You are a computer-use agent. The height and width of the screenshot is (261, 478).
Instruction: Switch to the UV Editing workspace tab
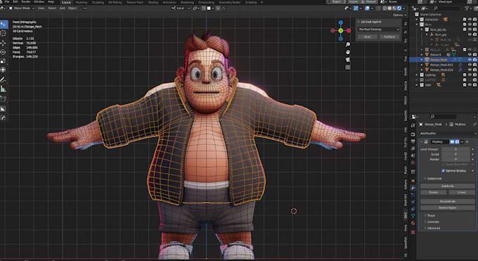pos(115,2)
